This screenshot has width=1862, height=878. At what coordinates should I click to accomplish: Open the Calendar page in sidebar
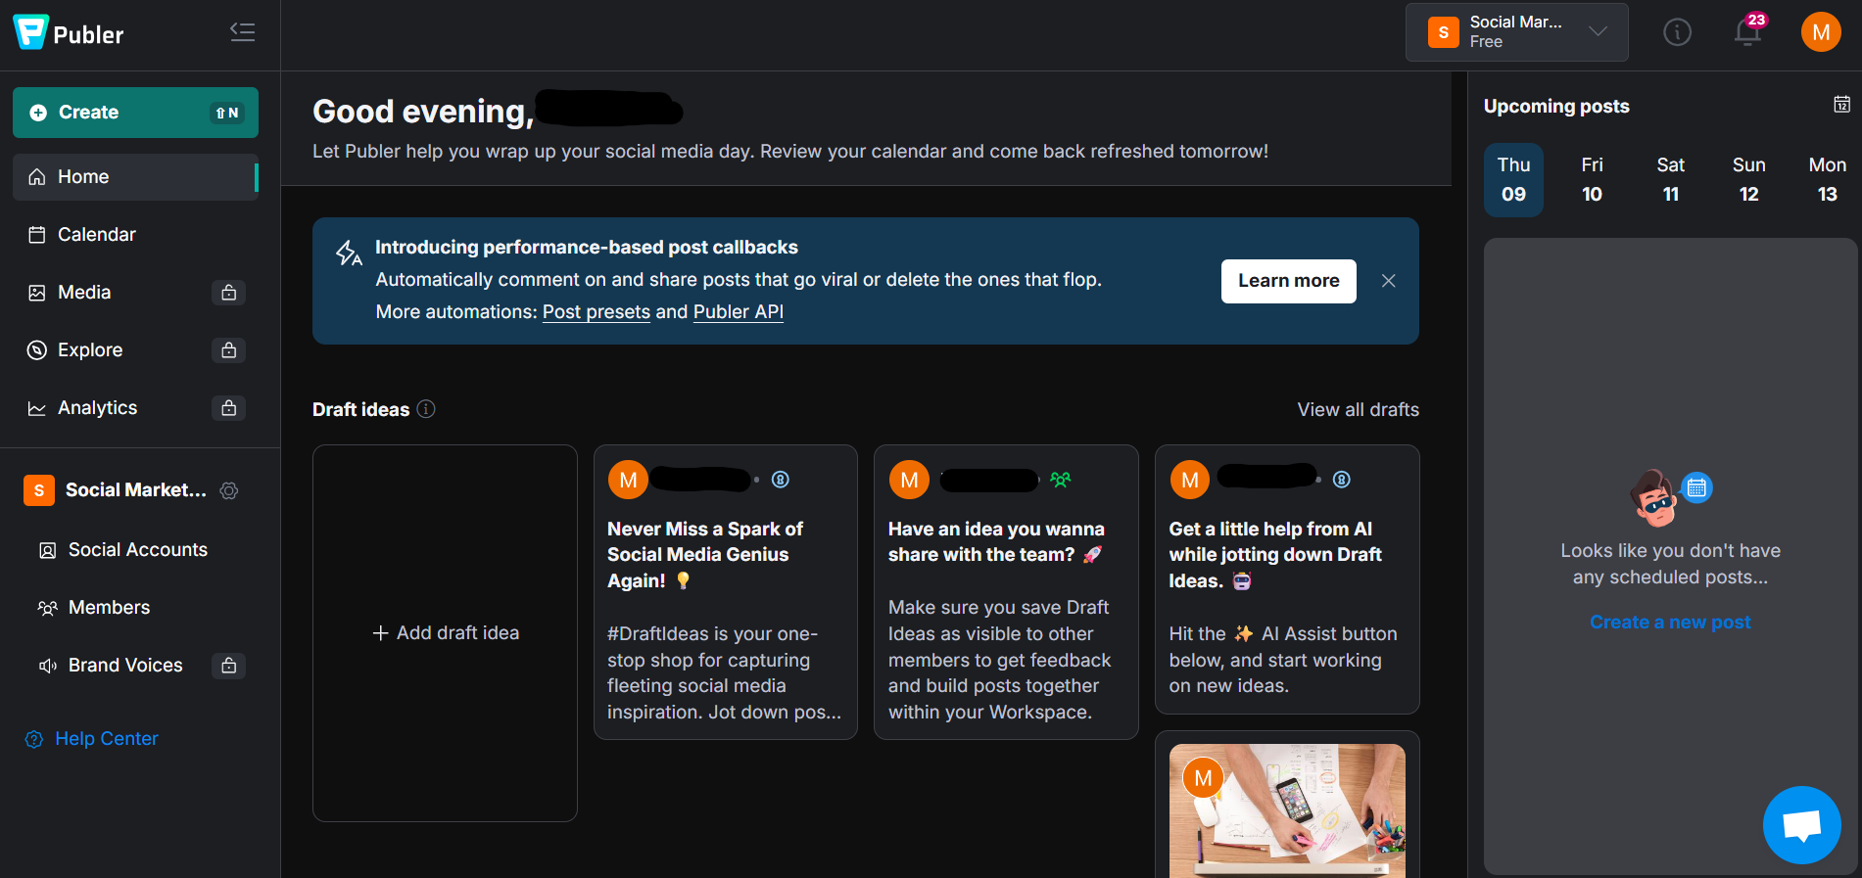[96, 234]
